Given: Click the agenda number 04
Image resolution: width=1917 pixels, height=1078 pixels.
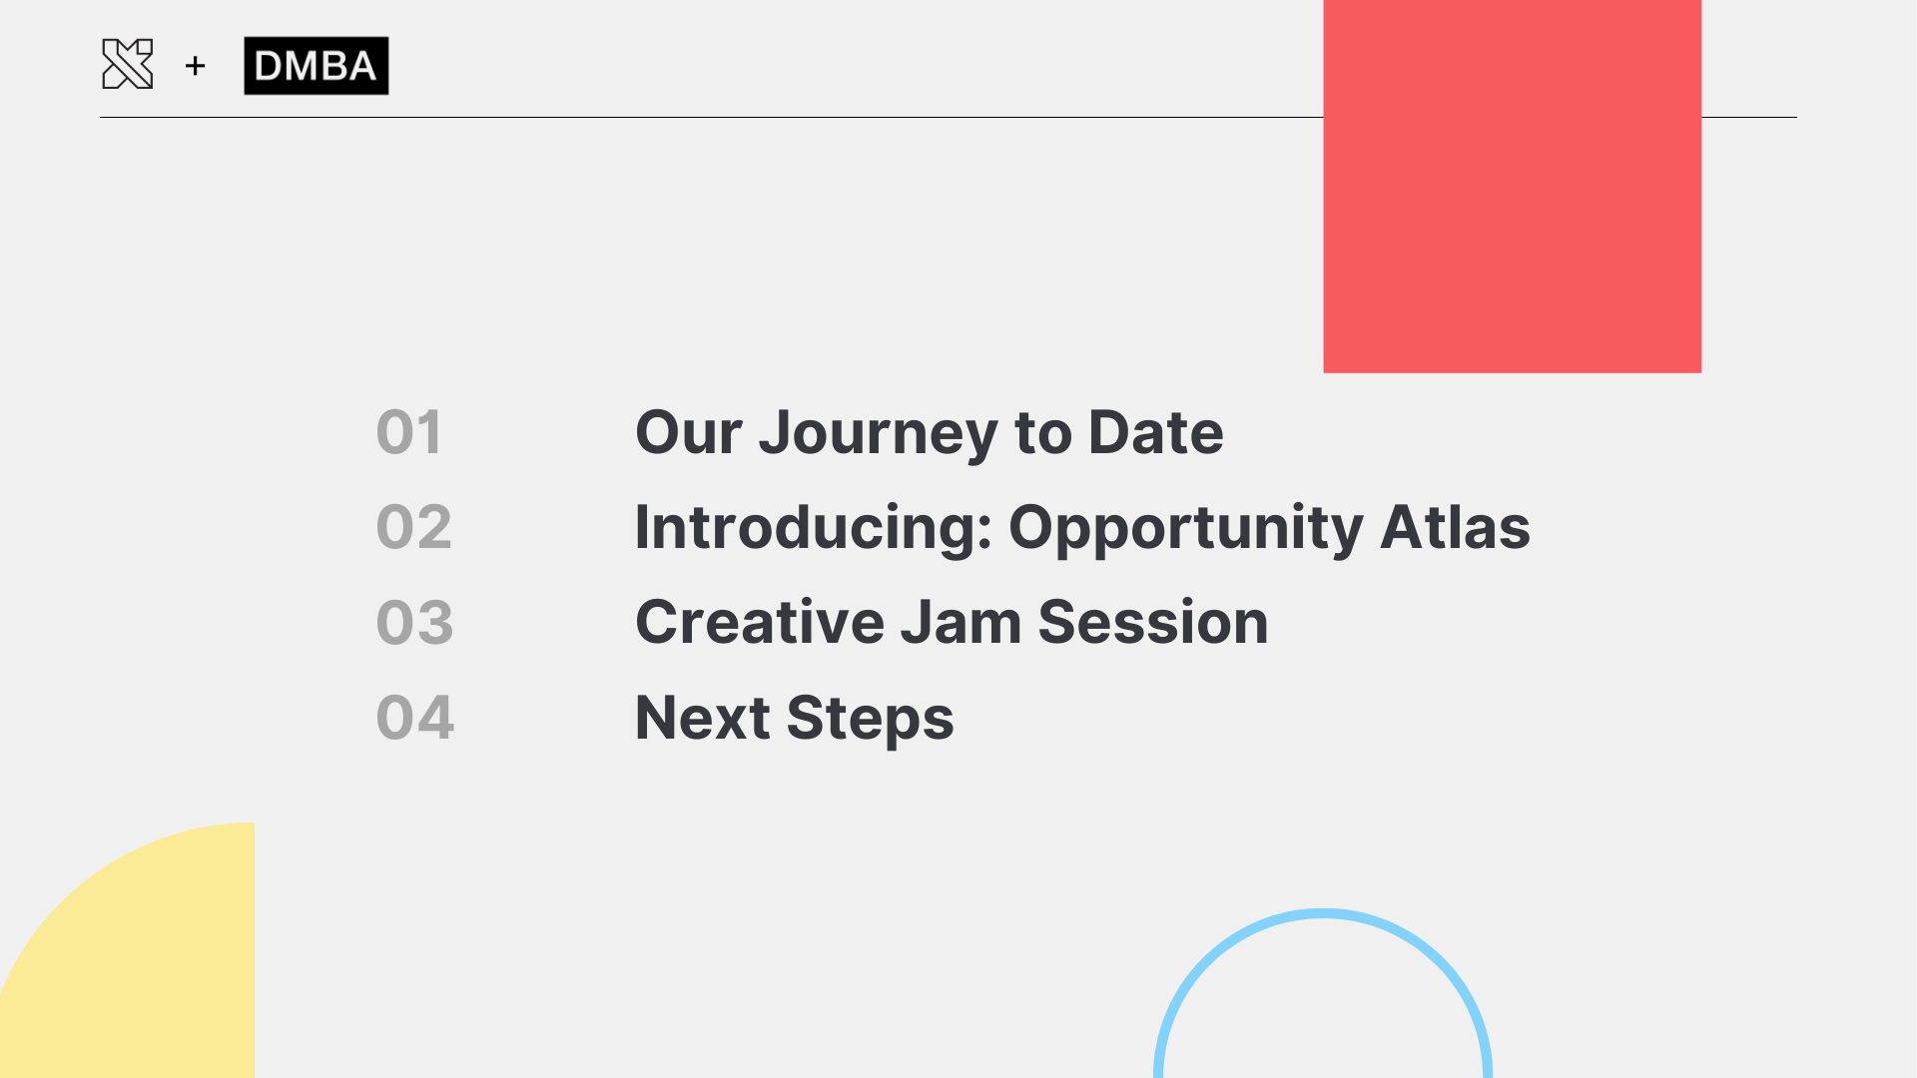Looking at the screenshot, I should click(414, 717).
